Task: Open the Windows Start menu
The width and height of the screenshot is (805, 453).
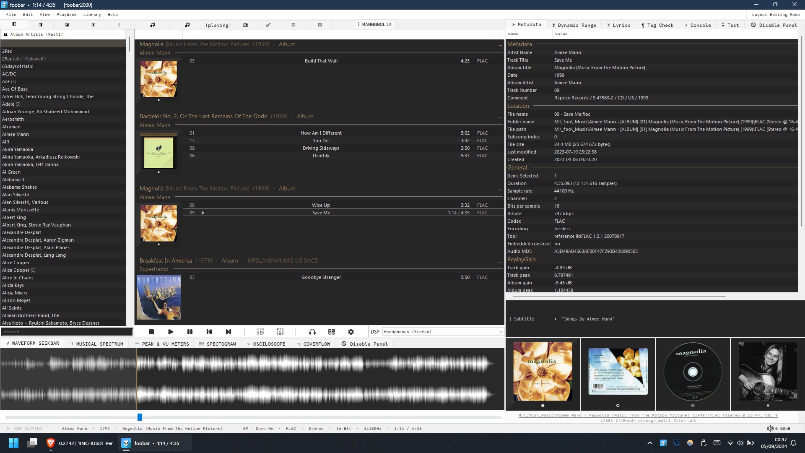Action: pyautogui.click(x=13, y=443)
